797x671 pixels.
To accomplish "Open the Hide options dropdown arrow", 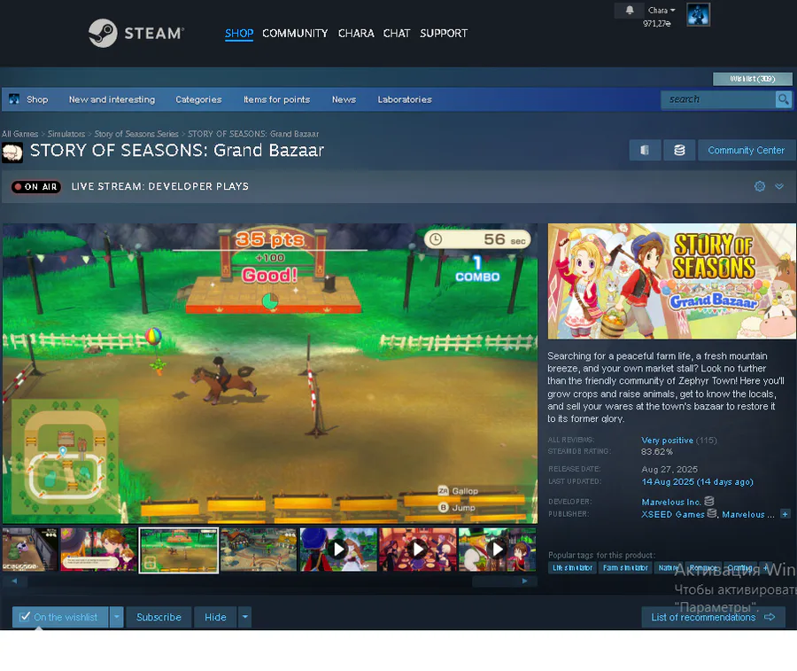I will pyautogui.click(x=245, y=617).
